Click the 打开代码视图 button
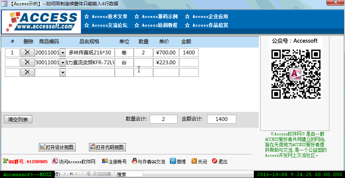The height and width of the screenshot is (178, 345). click(108, 147)
